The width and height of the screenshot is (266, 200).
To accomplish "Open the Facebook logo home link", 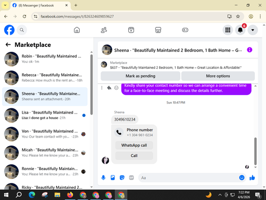I will (x=9, y=30).
